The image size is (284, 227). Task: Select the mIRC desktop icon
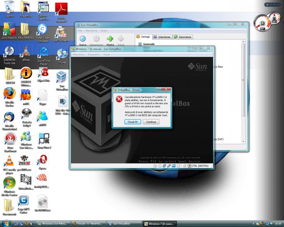[x=26, y=97]
